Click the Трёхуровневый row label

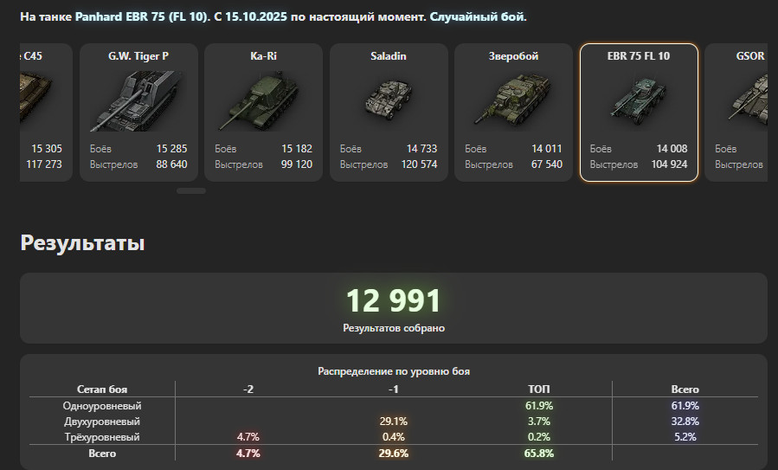[102, 437]
